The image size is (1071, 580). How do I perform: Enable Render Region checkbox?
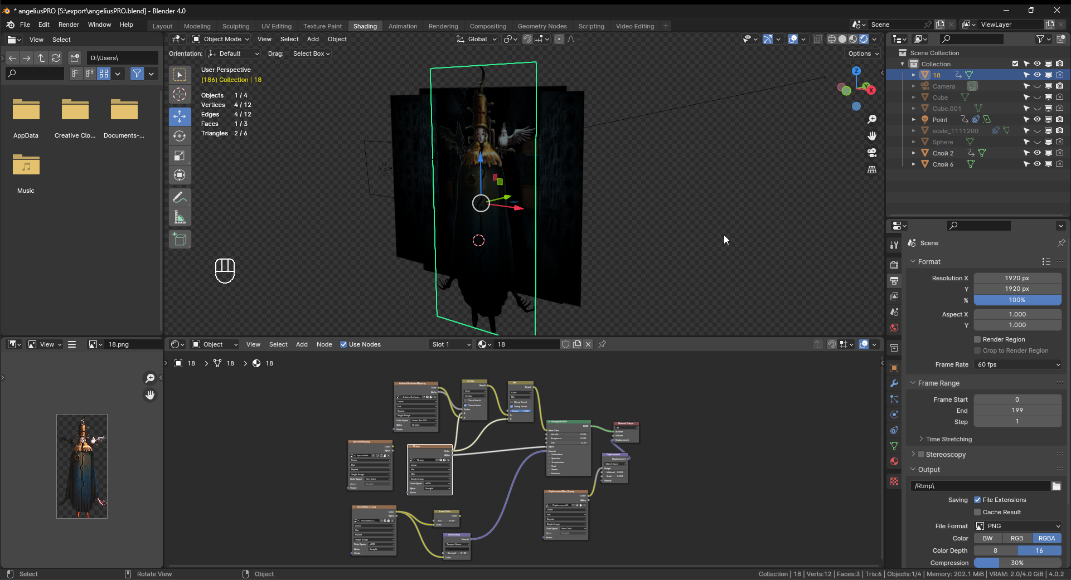tap(977, 339)
